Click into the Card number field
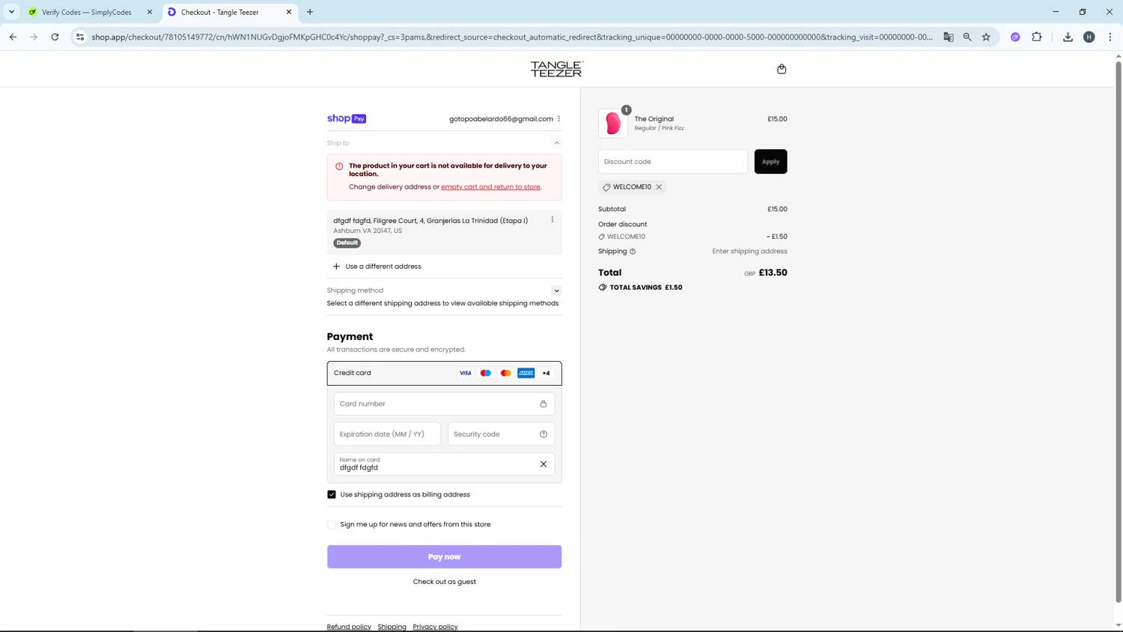The image size is (1123, 632). tap(444, 404)
